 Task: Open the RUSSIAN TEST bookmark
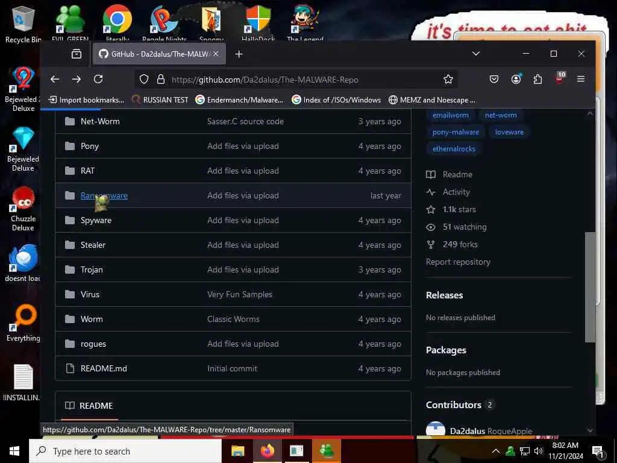tap(160, 100)
